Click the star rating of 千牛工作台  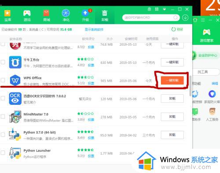[85, 59]
